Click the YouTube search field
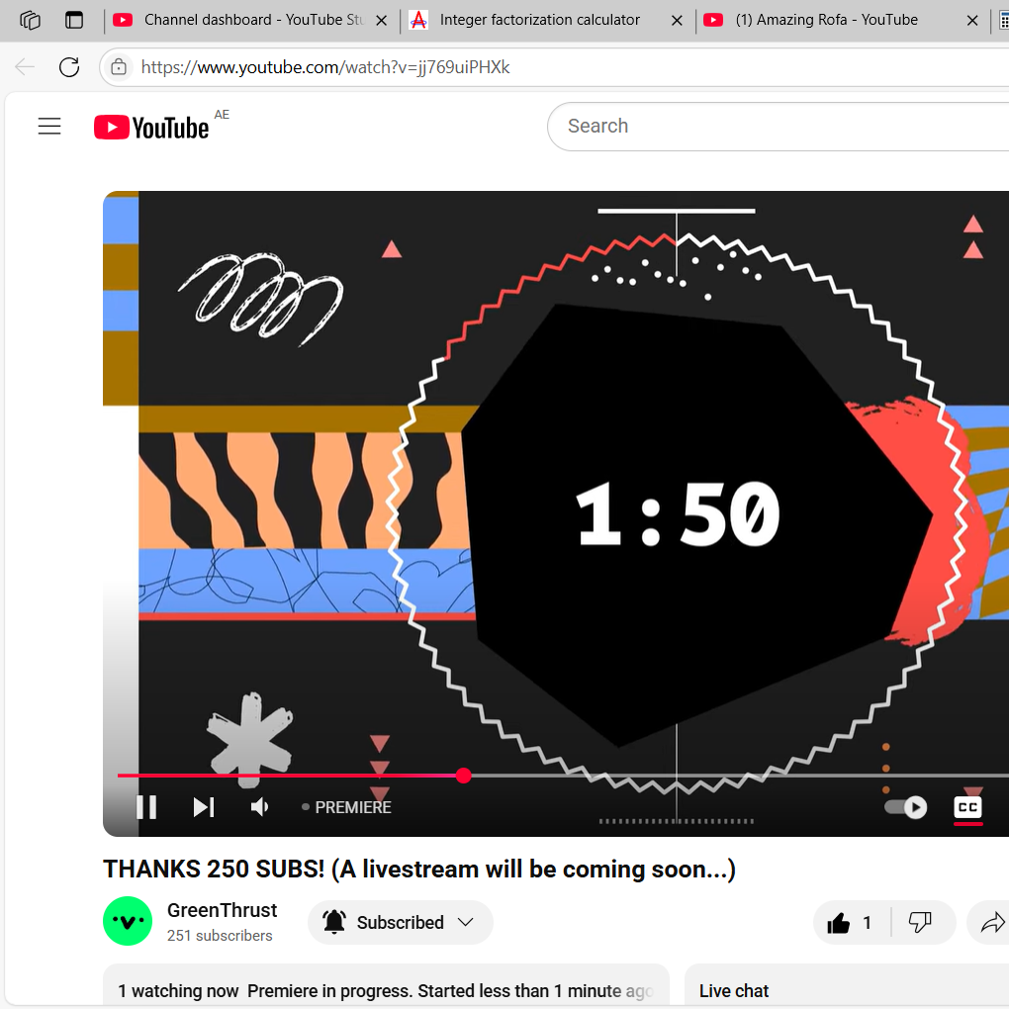Screen dimensions: 1009x1009 [778, 127]
